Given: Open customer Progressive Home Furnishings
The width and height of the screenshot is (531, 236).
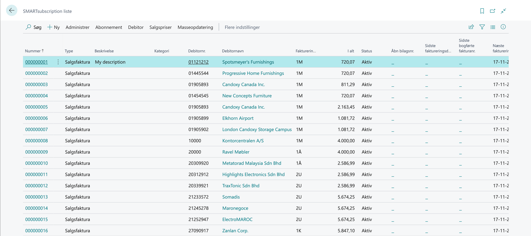Looking at the screenshot, I should [x=253, y=73].
